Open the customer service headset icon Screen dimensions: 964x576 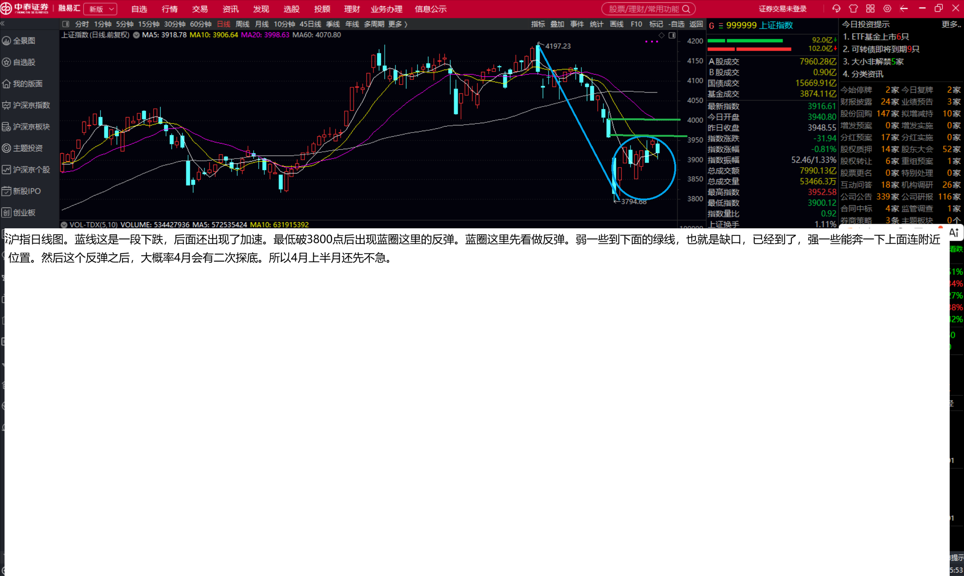(x=836, y=9)
